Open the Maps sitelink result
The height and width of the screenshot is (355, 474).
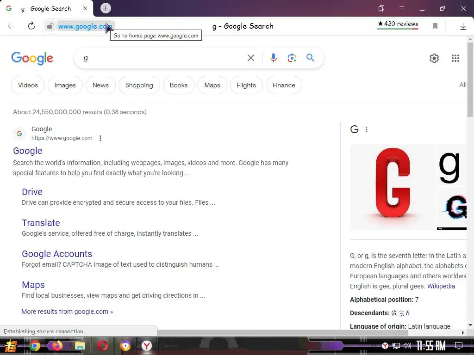[33, 285]
